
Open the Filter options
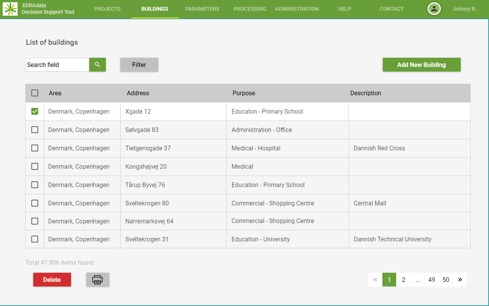(139, 65)
